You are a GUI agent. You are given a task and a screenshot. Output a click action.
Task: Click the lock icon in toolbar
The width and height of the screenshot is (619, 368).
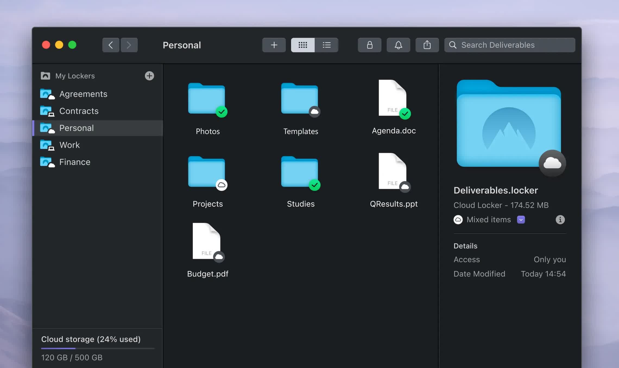click(369, 45)
